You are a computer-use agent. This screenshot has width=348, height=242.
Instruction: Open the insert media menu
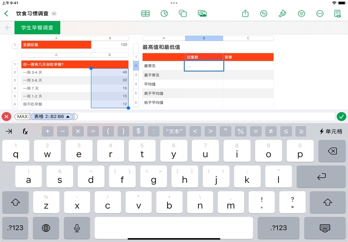[202, 13]
